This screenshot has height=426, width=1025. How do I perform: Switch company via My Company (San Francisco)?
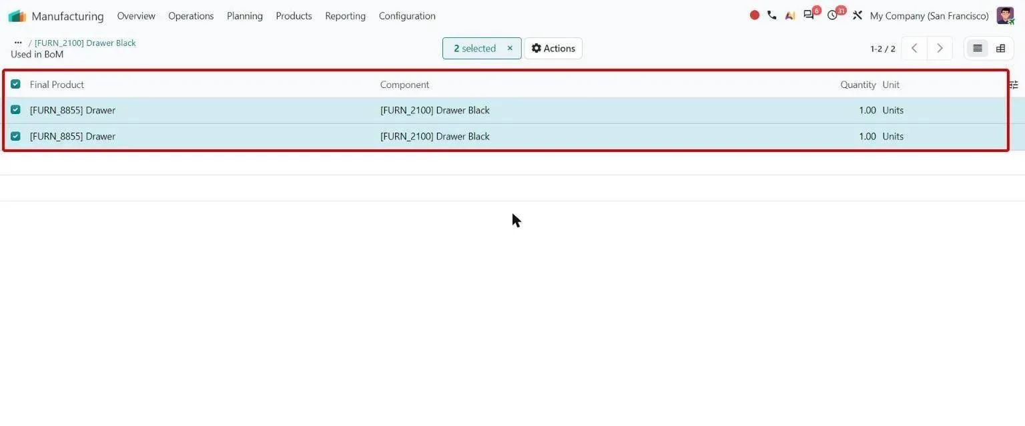[x=929, y=16]
